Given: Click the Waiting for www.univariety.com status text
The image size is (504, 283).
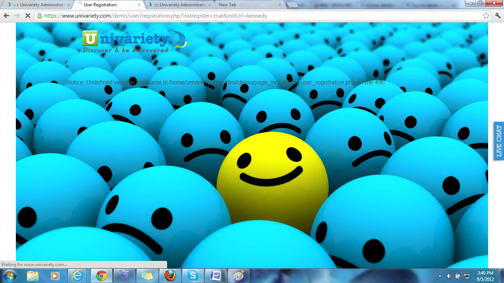Looking at the screenshot, I should click(34, 265).
